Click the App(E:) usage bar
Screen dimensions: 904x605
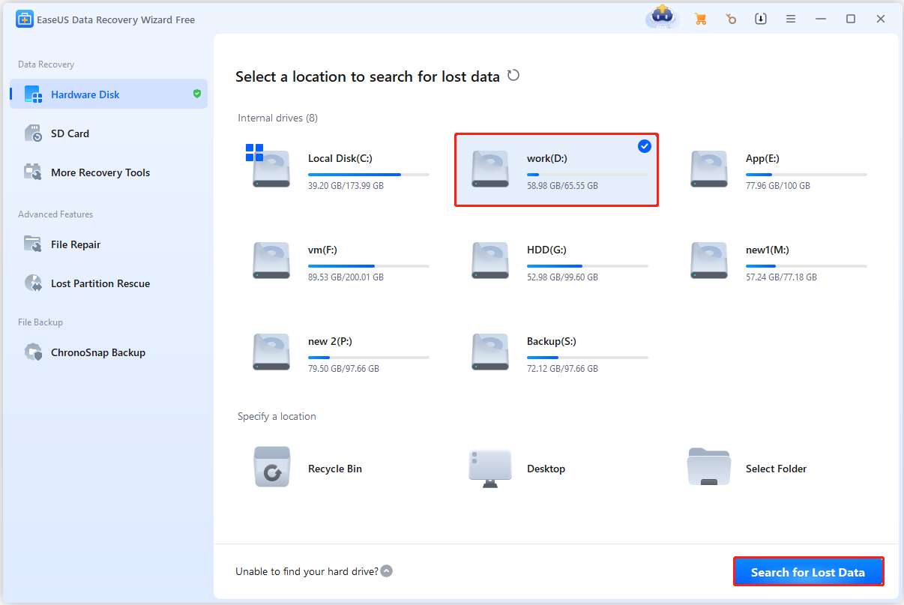click(x=807, y=175)
